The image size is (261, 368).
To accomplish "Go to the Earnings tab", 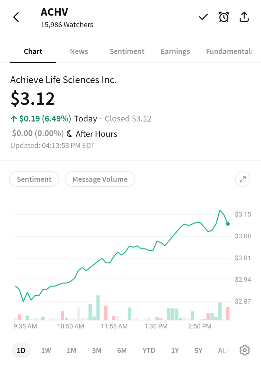I will click(175, 51).
